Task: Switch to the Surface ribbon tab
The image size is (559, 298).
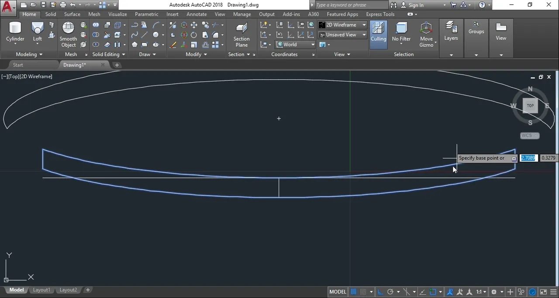Action: coord(72,14)
